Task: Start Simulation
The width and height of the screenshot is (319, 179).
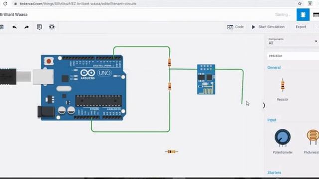Action: click(268, 27)
